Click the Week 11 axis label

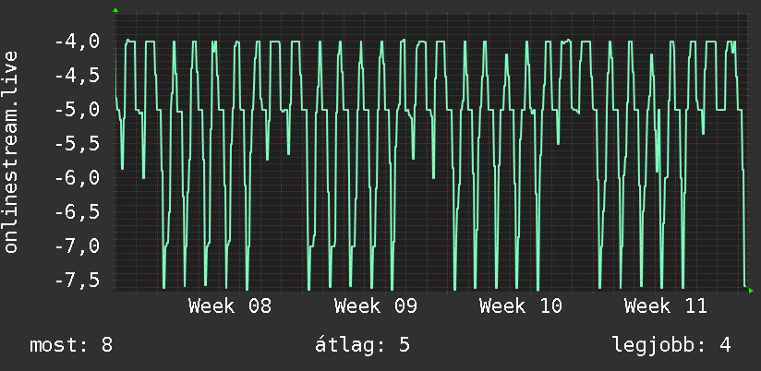pyautogui.click(x=666, y=306)
